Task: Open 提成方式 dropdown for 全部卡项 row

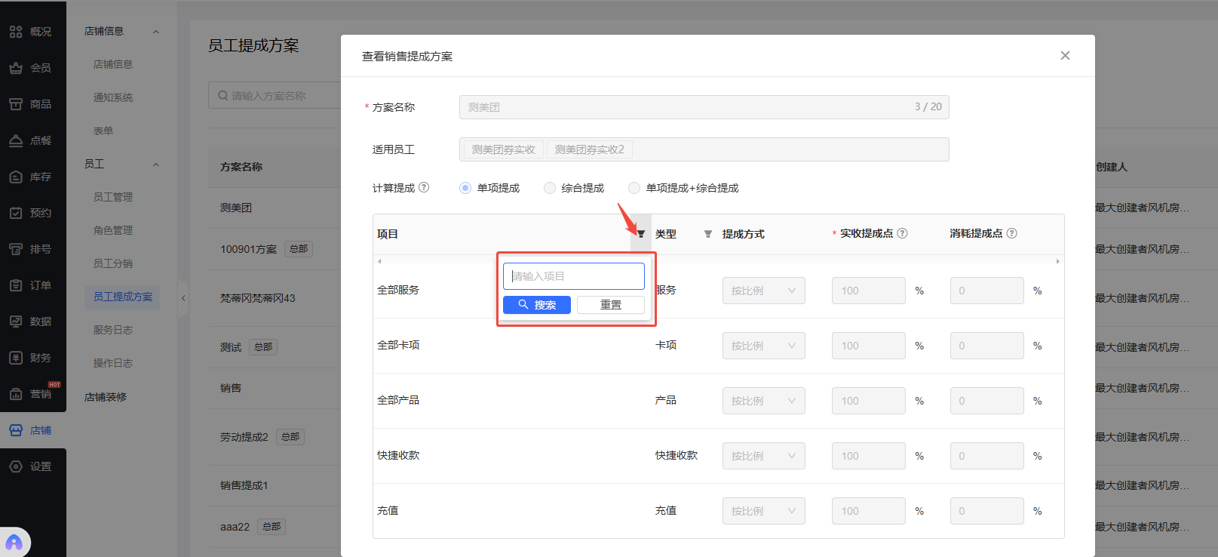Action: [x=763, y=346]
